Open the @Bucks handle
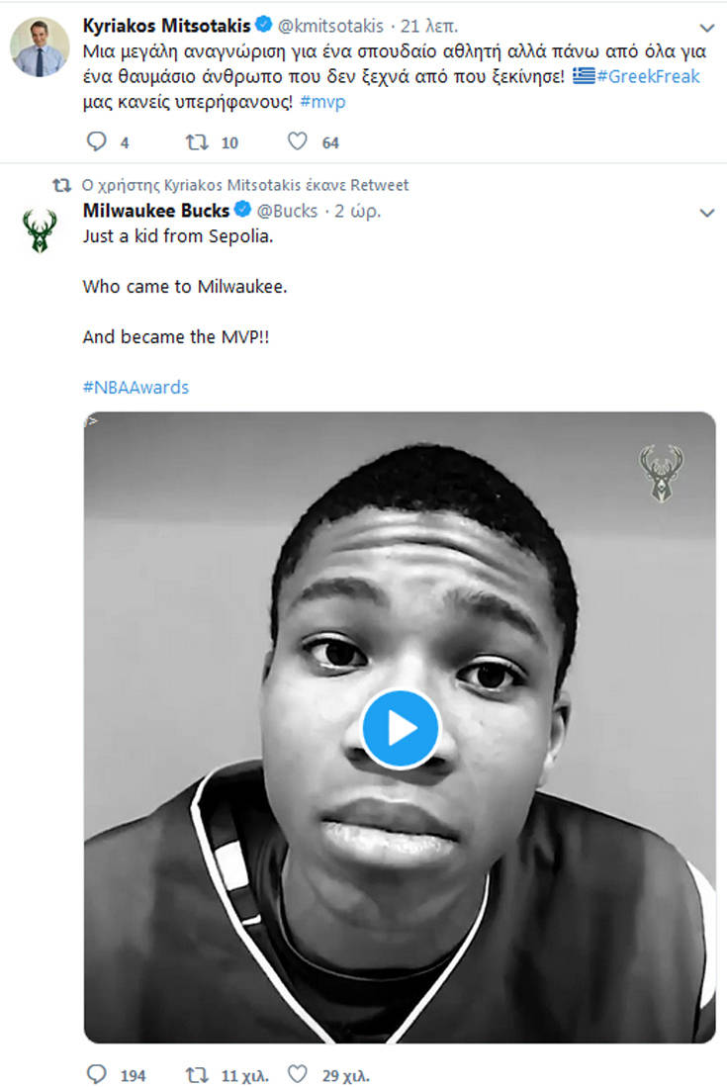The width and height of the screenshot is (727, 1087). (287, 211)
